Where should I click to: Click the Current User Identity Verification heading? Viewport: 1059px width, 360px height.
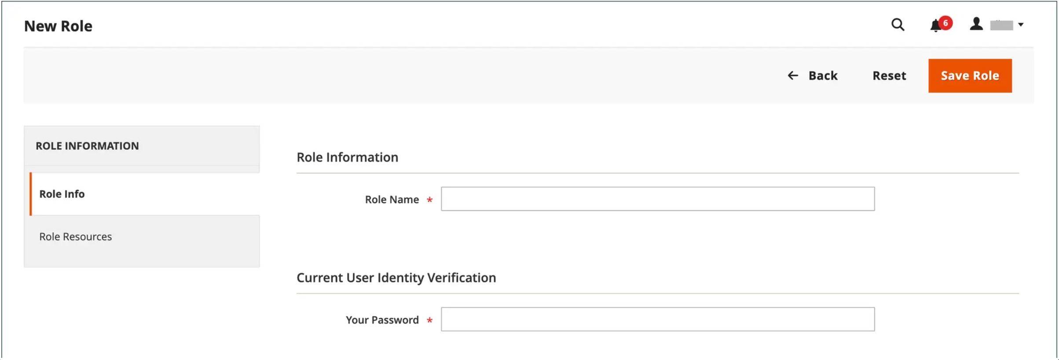396,278
